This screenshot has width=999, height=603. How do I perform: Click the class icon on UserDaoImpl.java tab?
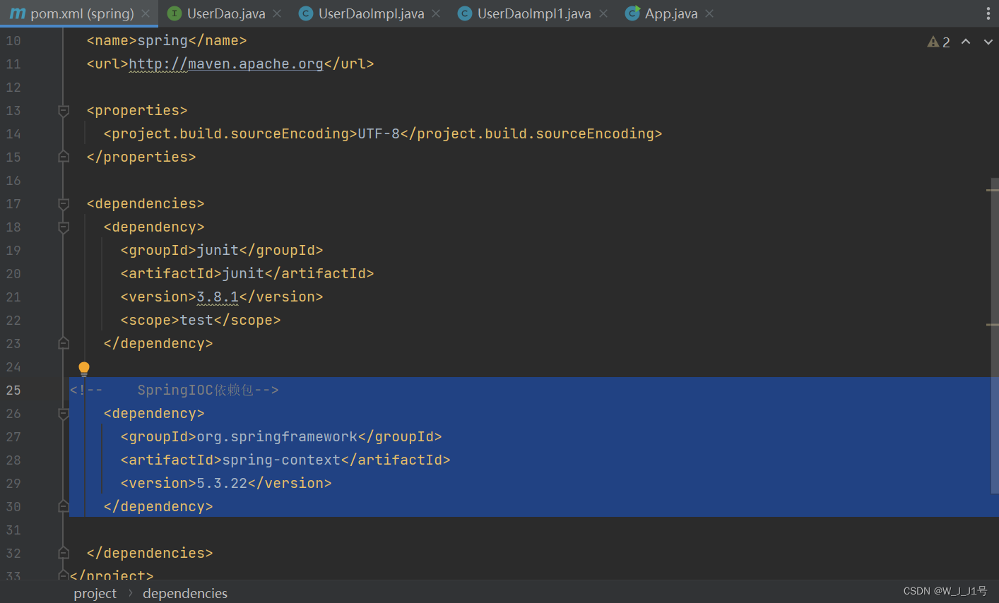pyautogui.click(x=306, y=13)
